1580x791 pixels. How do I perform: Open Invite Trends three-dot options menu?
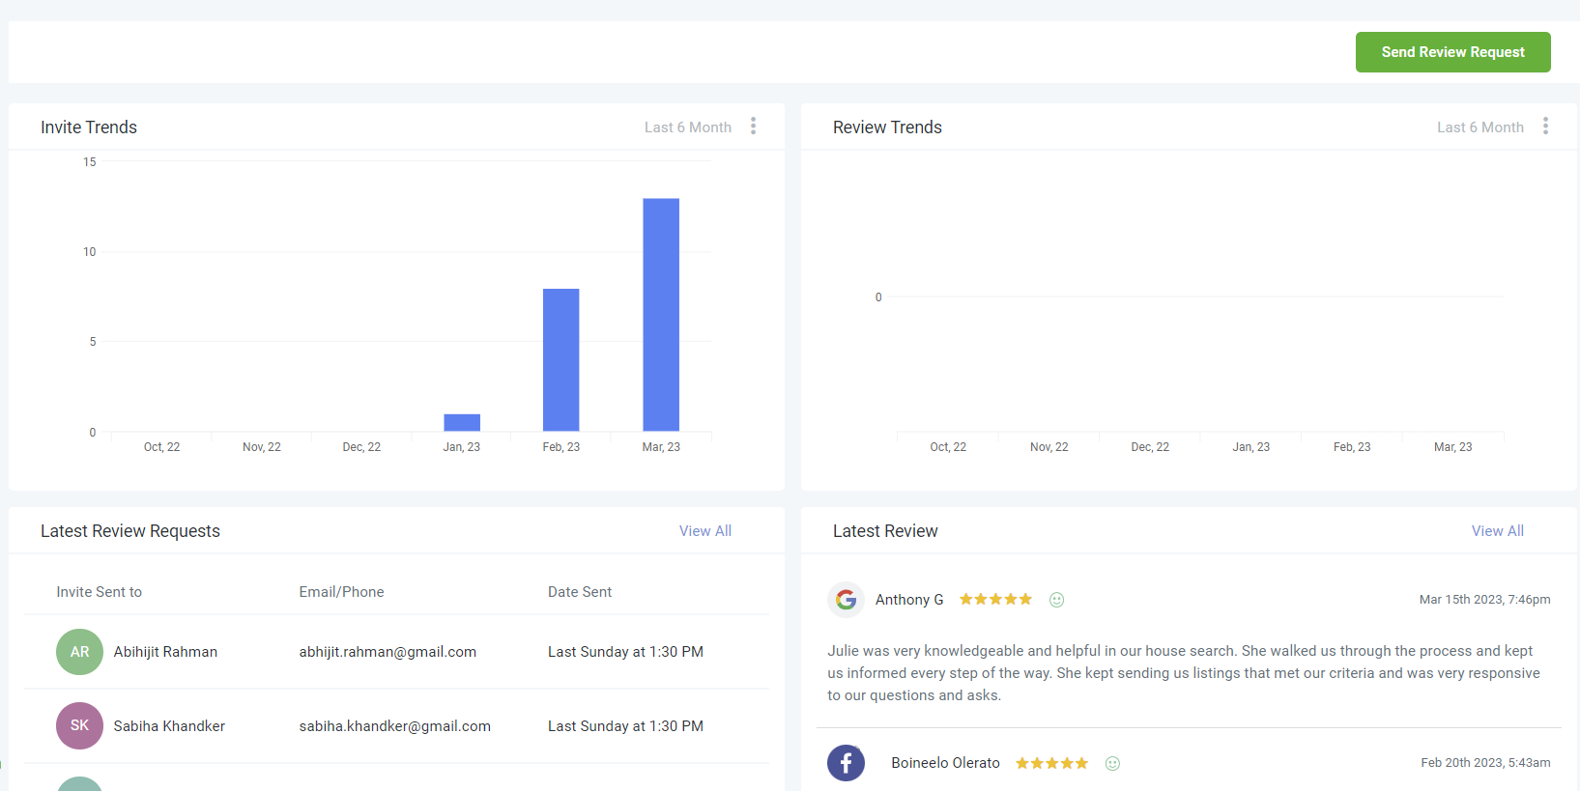753,127
